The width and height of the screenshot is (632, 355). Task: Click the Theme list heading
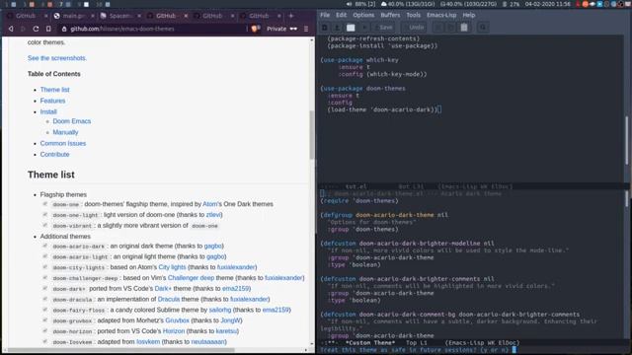pos(51,175)
